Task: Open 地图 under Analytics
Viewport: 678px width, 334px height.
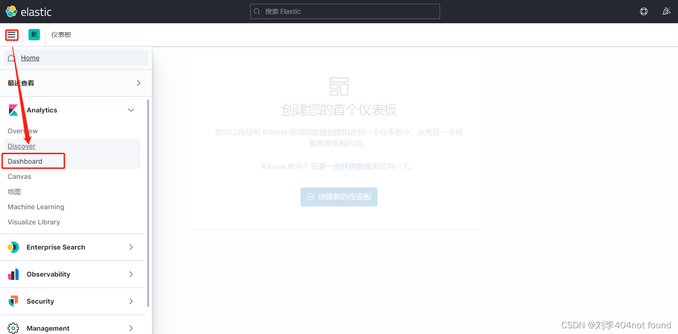Action: click(x=14, y=192)
